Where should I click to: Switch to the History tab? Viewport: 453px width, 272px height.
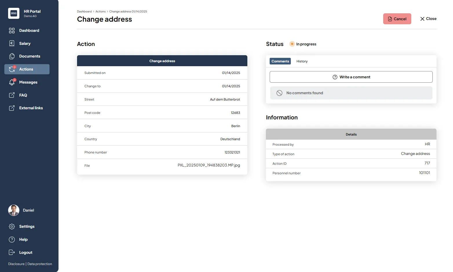302,61
